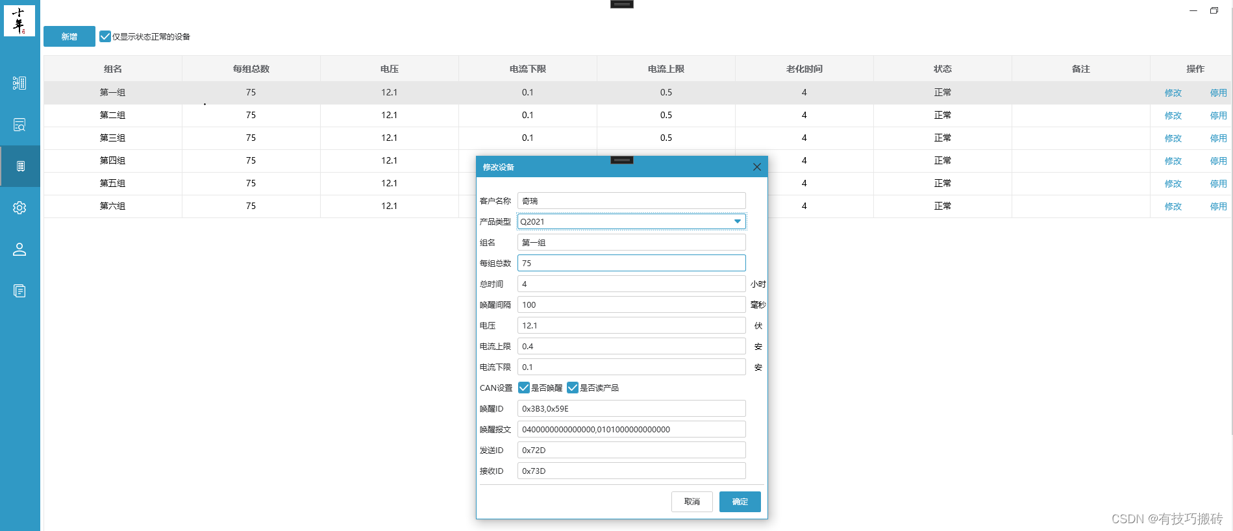This screenshot has height=531, width=1233.
Task: Click 取消 in the dialog
Action: 692,502
